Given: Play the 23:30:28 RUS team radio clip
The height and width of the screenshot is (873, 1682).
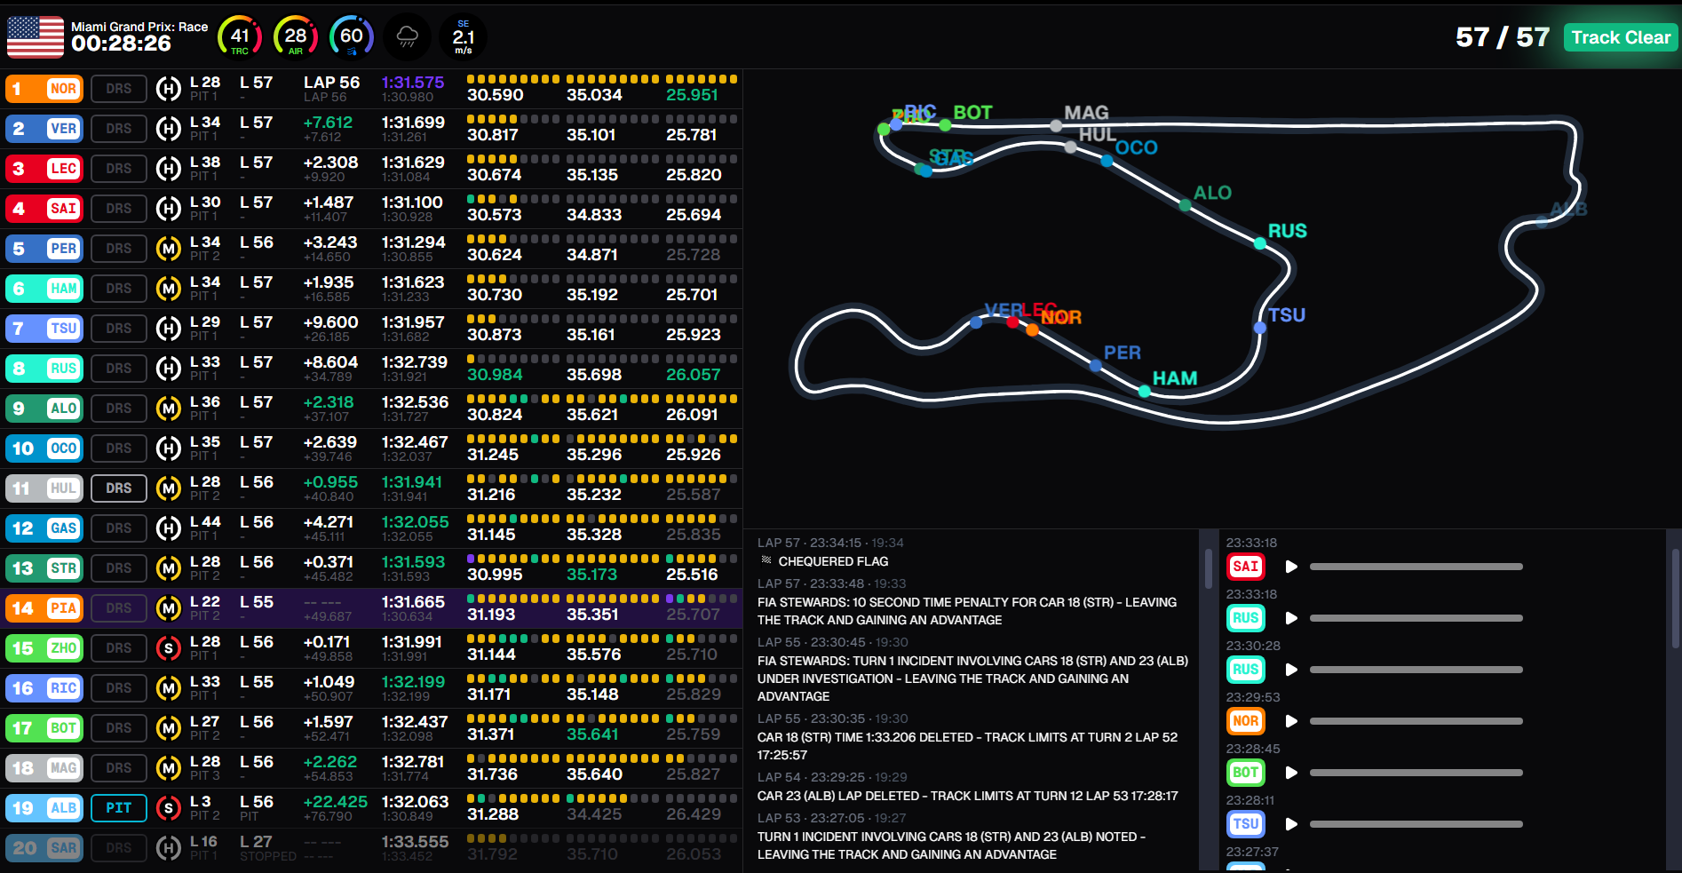Looking at the screenshot, I should click(1291, 670).
